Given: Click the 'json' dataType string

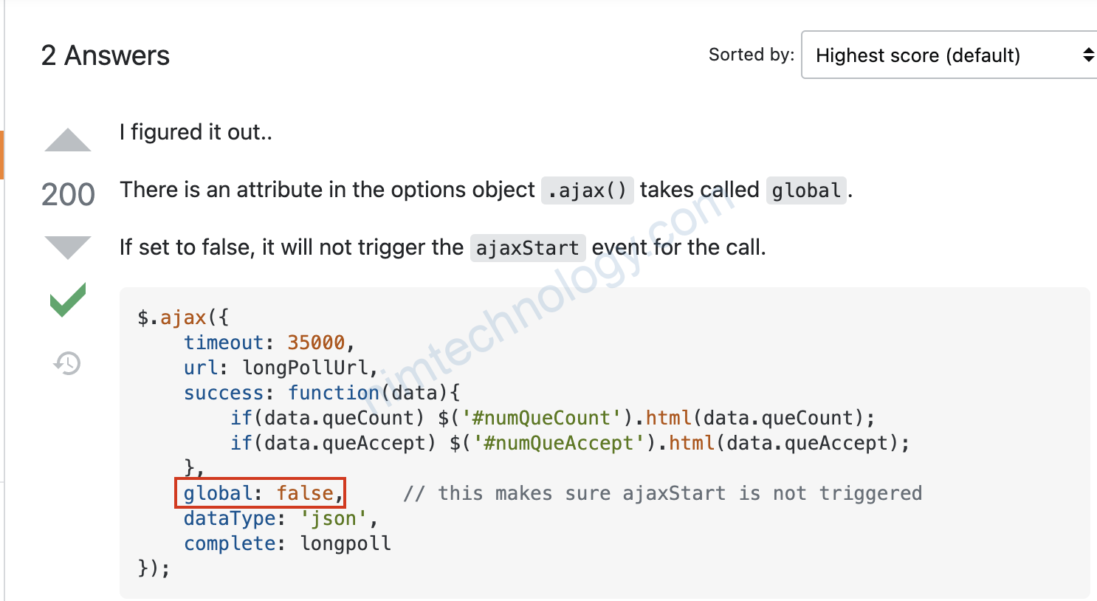Looking at the screenshot, I should [x=333, y=518].
